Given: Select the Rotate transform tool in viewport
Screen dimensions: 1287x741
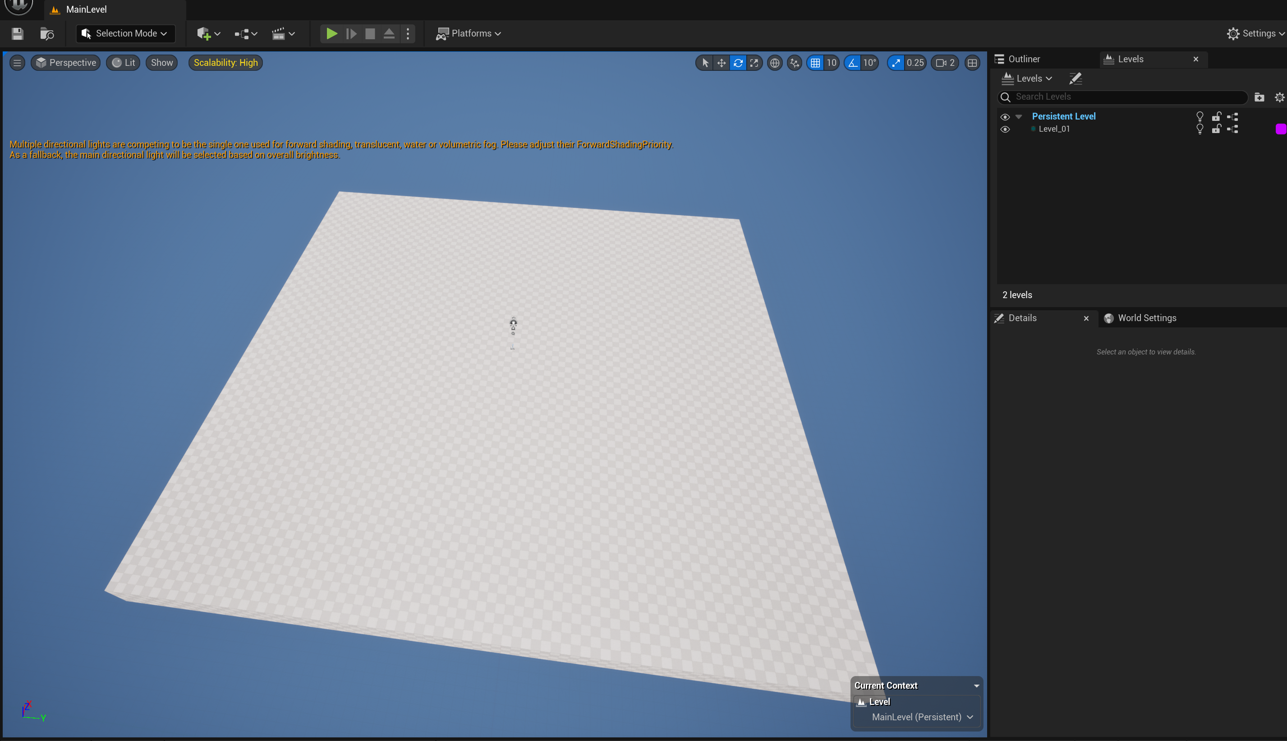Looking at the screenshot, I should [738, 63].
